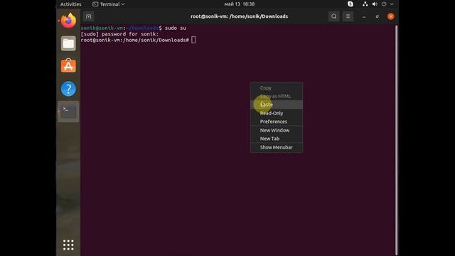Image resolution: width=455 pixels, height=256 pixels.
Task: Show the applications grid
Action: click(68, 245)
